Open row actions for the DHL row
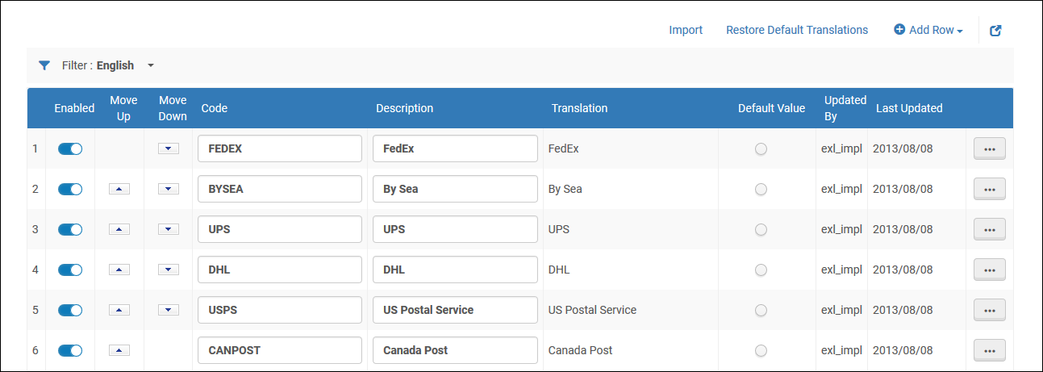Screen dimensions: 1043x372 pyautogui.click(x=989, y=270)
